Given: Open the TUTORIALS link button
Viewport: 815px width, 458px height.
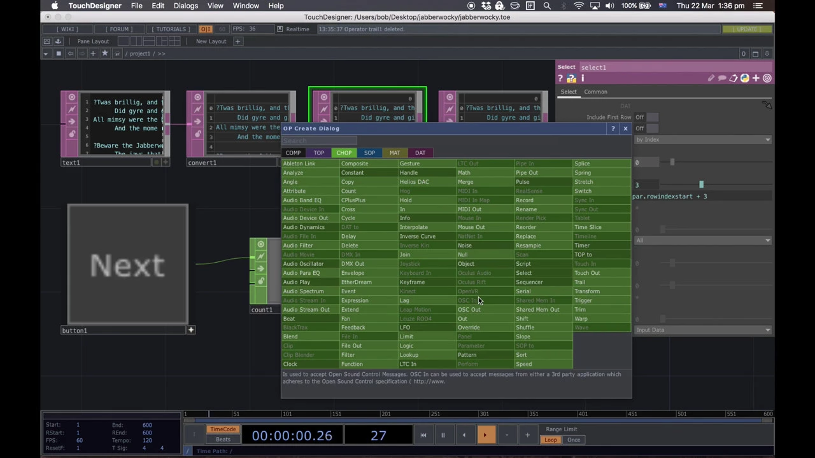Looking at the screenshot, I should pyautogui.click(x=171, y=29).
